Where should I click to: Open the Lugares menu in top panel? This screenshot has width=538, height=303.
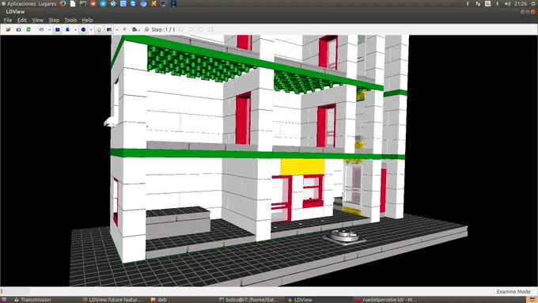tap(47, 4)
